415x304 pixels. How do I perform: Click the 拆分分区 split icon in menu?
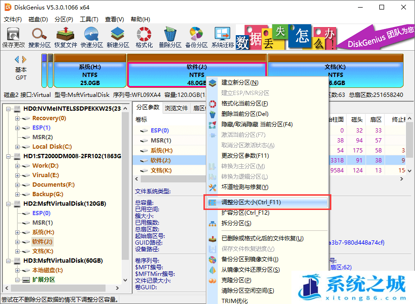212,223
